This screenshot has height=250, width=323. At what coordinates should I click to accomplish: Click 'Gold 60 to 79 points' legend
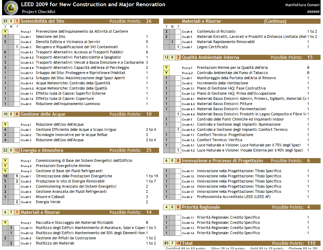(x=267, y=248)
